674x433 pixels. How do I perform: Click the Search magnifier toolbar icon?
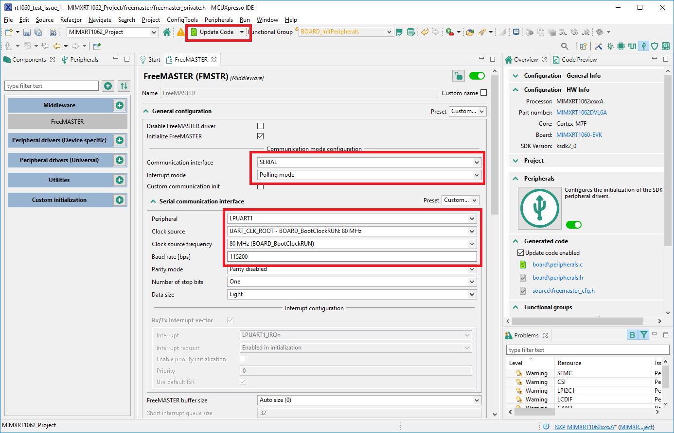pyautogui.click(x=564, y=46)
